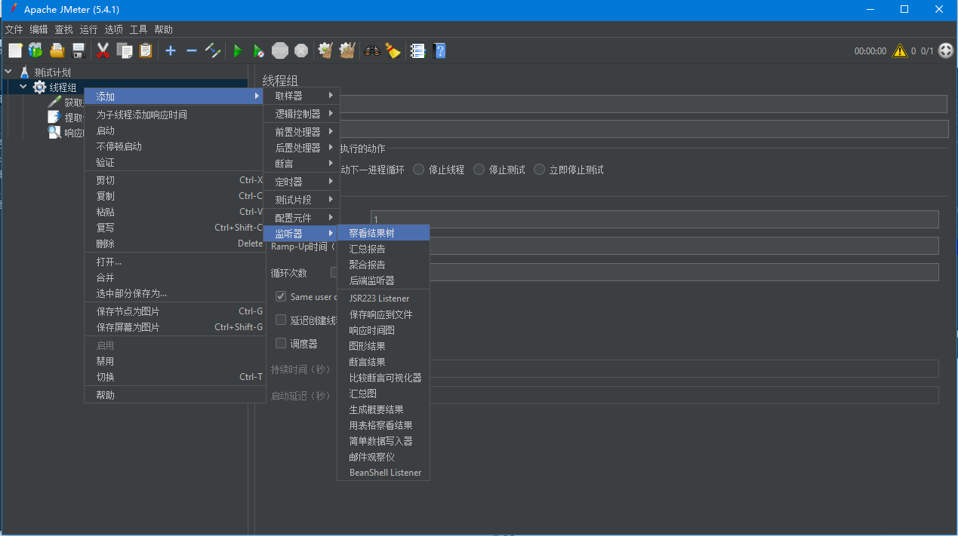The width and height of the screenshot is (958, 536).
Task: Click the test plan flask icon in tree
Action: (24, 72)
